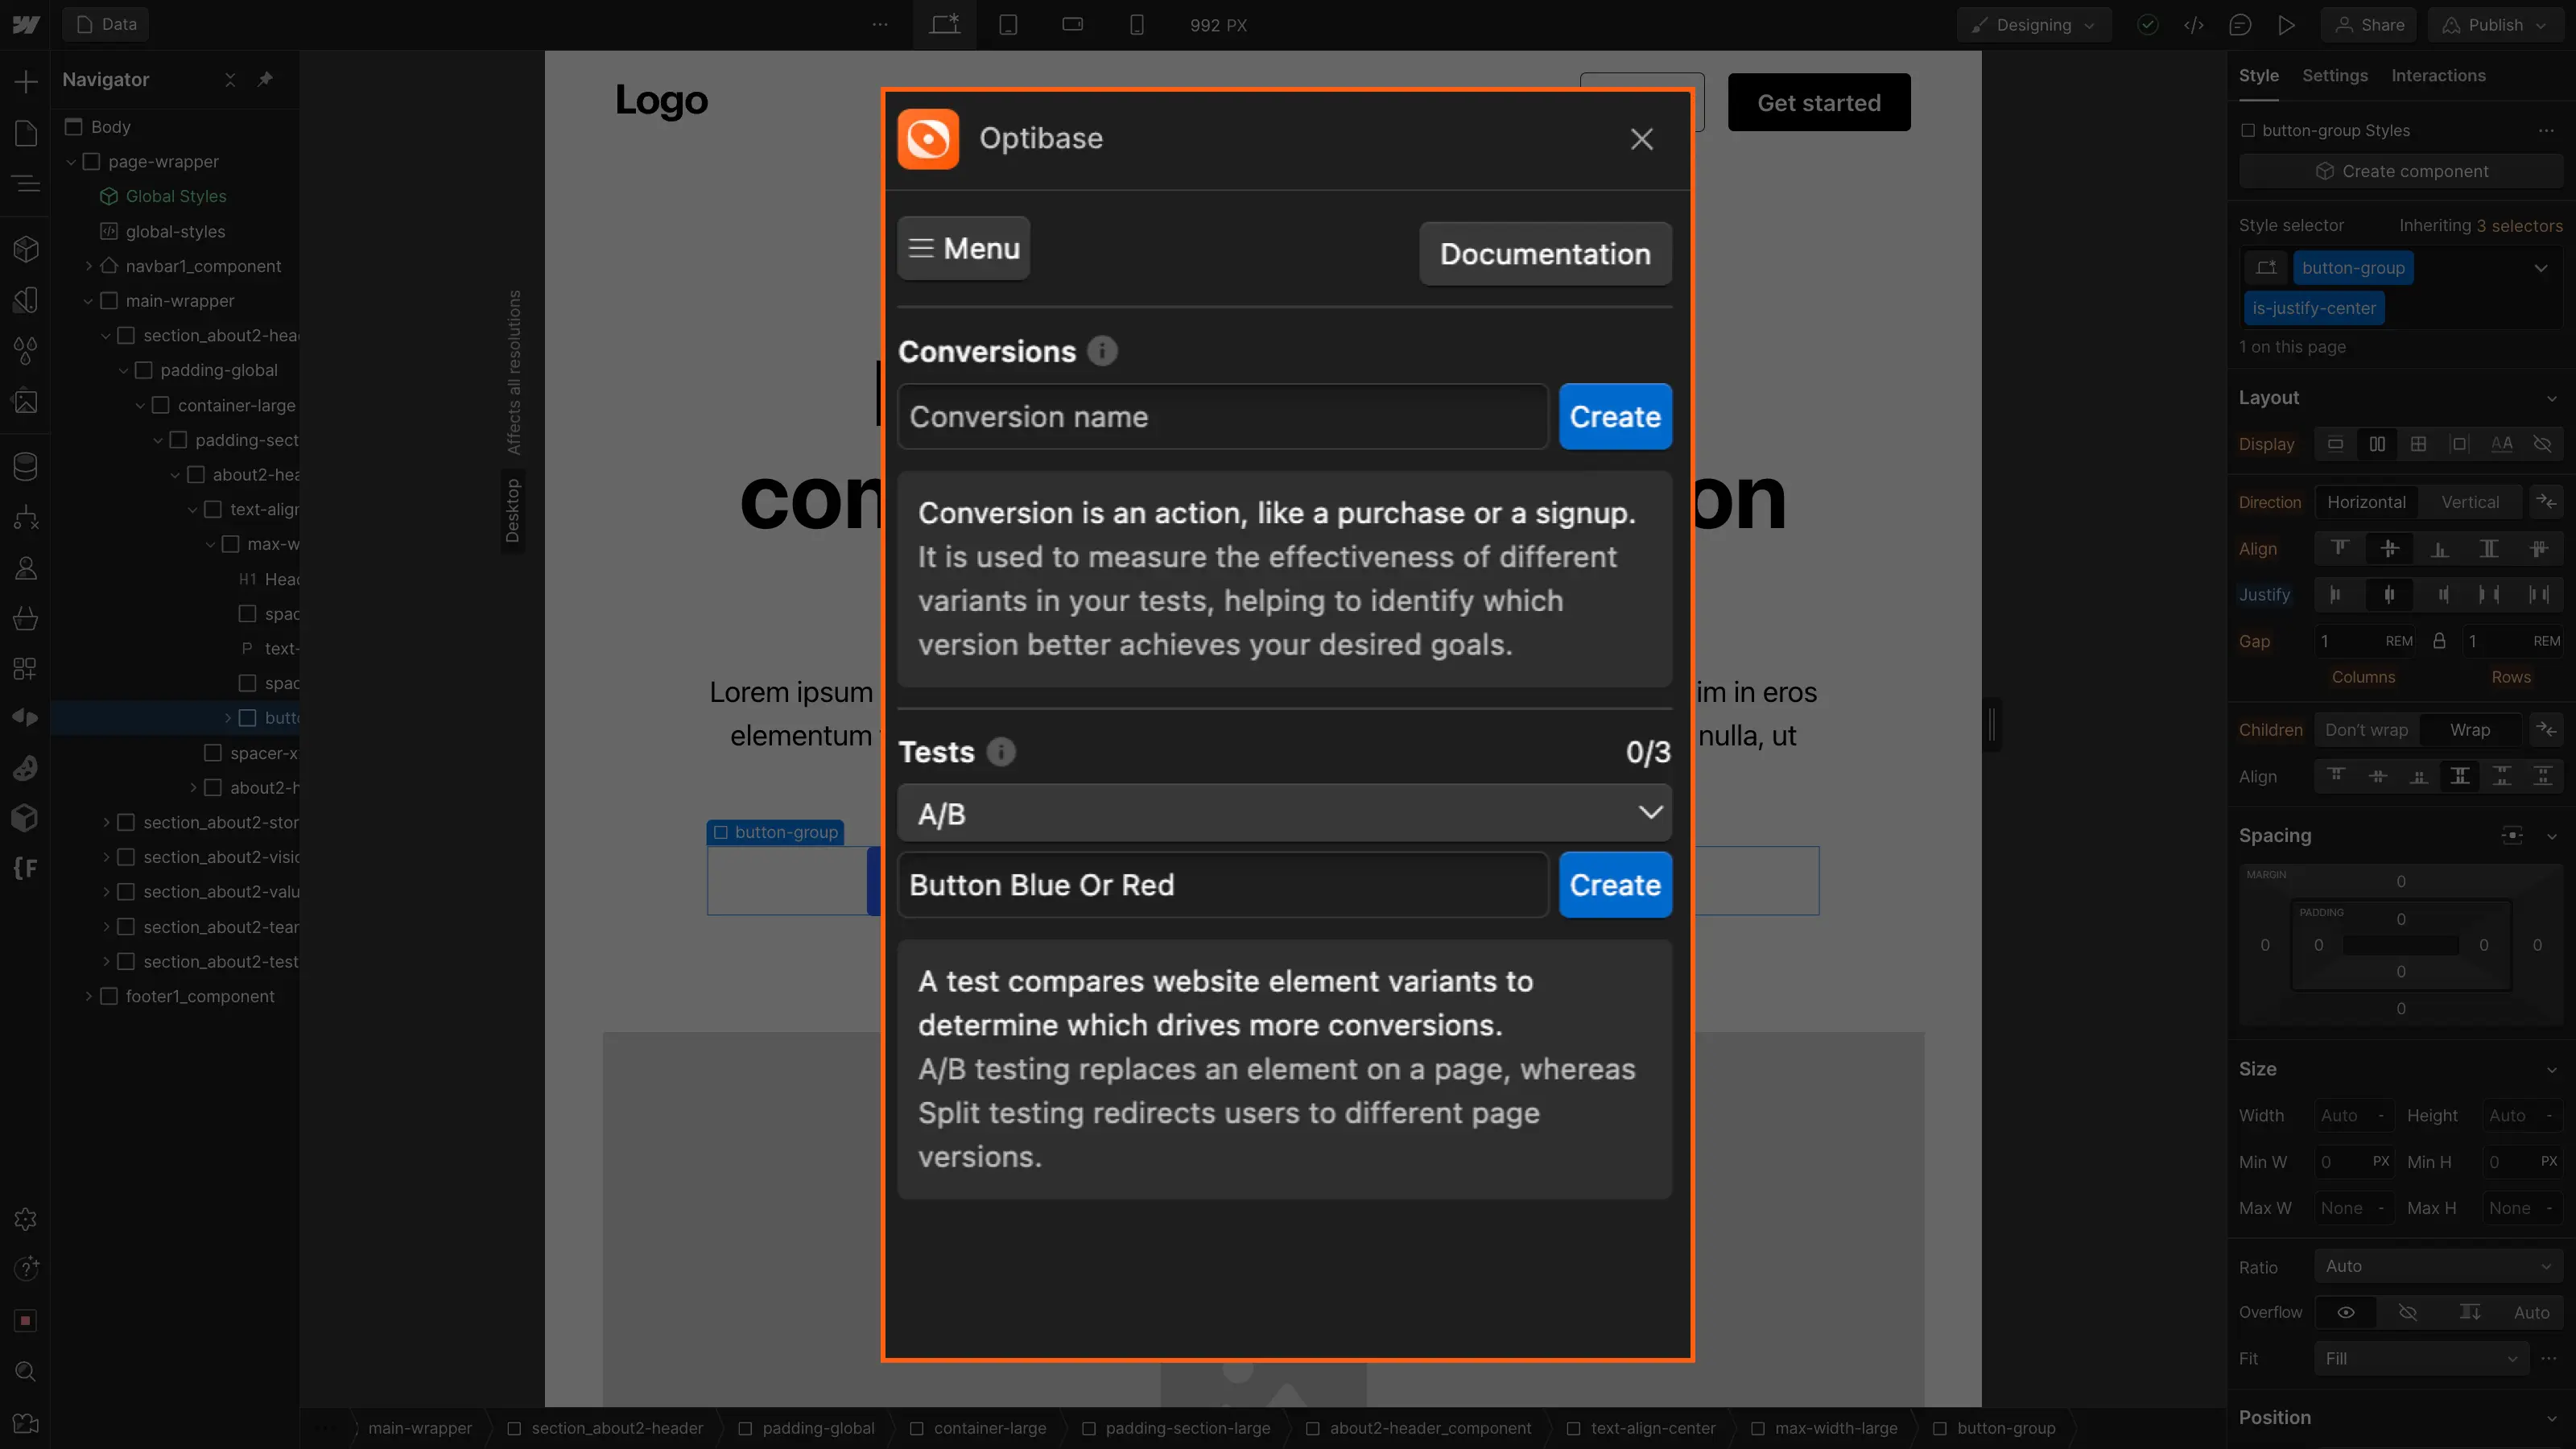Toggle the Assets panel icon in sidebar
2576x1449 pixels.
click(x=25, y=403)
